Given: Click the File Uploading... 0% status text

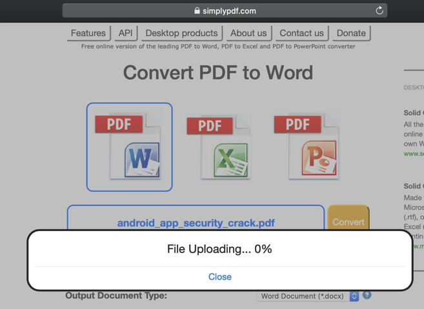Looking at the screenshot, I should pyautogui.click(x=219, y=249).
